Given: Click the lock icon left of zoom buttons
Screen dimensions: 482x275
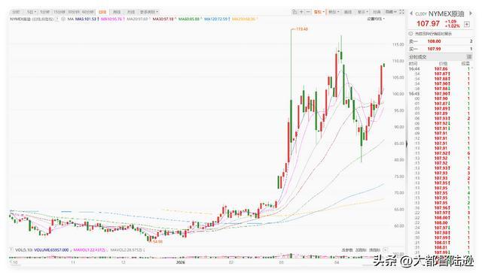Looking at the screenshot, I should 294,12.
